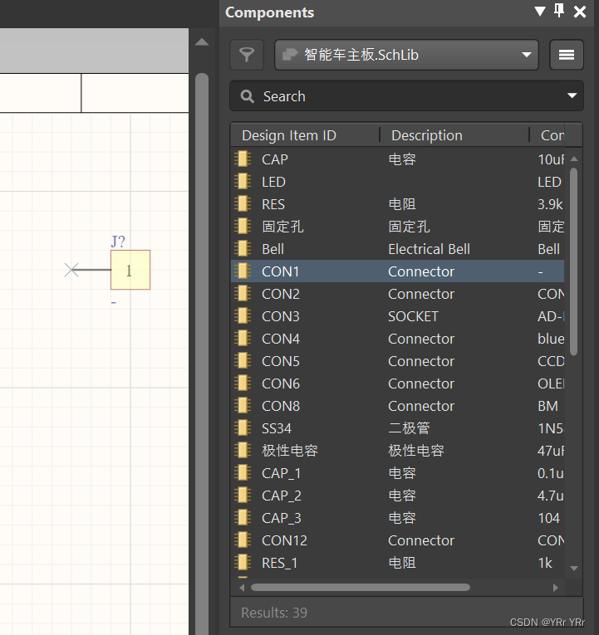Click the horizontal scrollbar right arrow
The image size is (599, 635).
[x=556, y=587]
